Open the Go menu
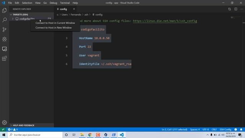 tap(45, 3)
